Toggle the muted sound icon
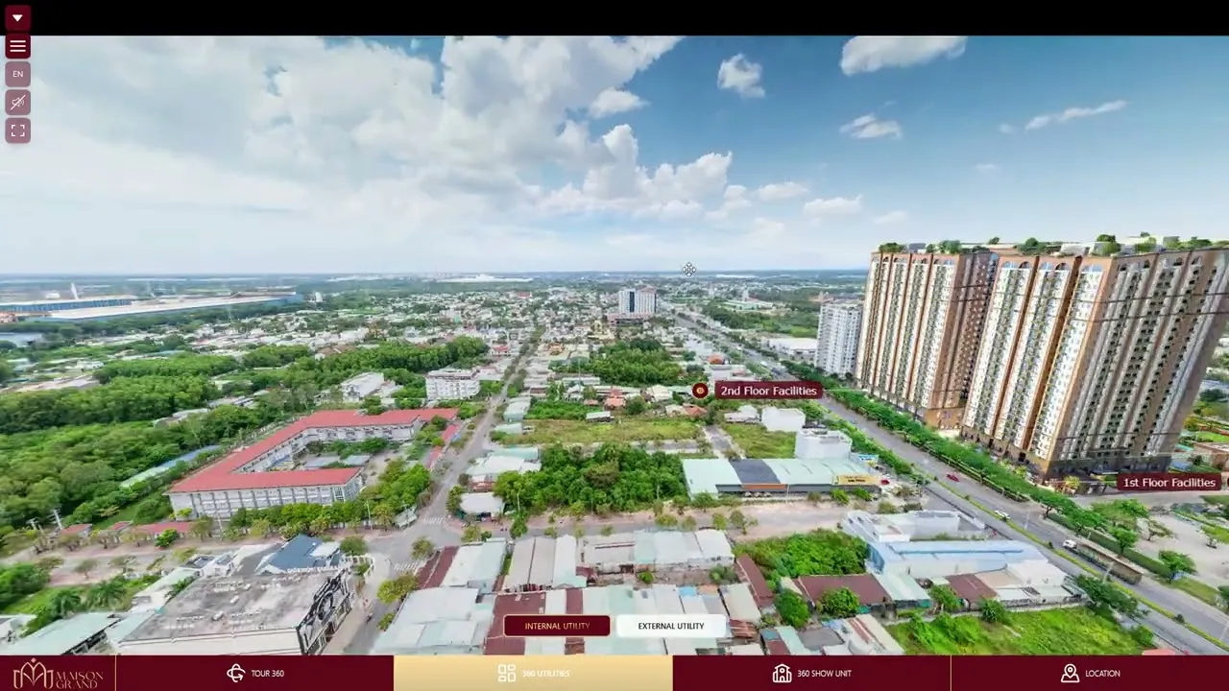 [17, 102]
